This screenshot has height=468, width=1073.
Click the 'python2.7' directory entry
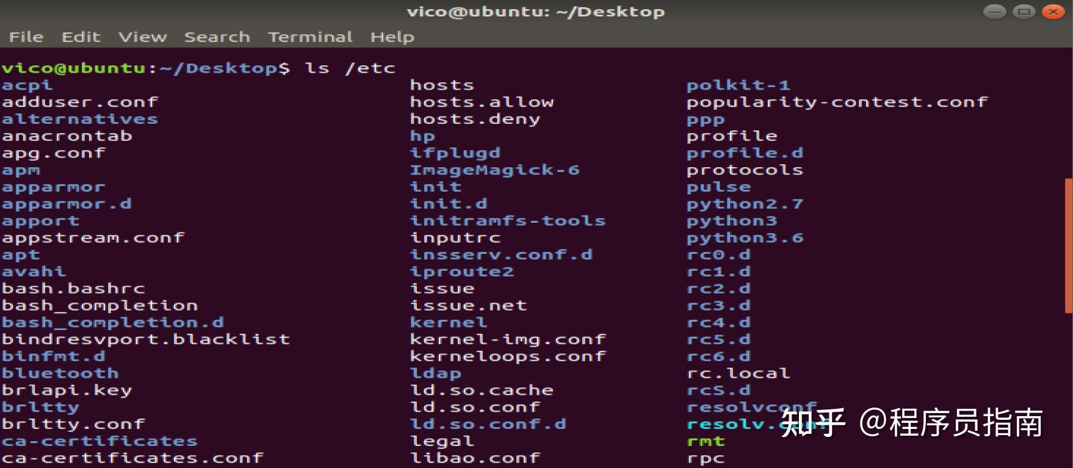(x=745, y=204)
